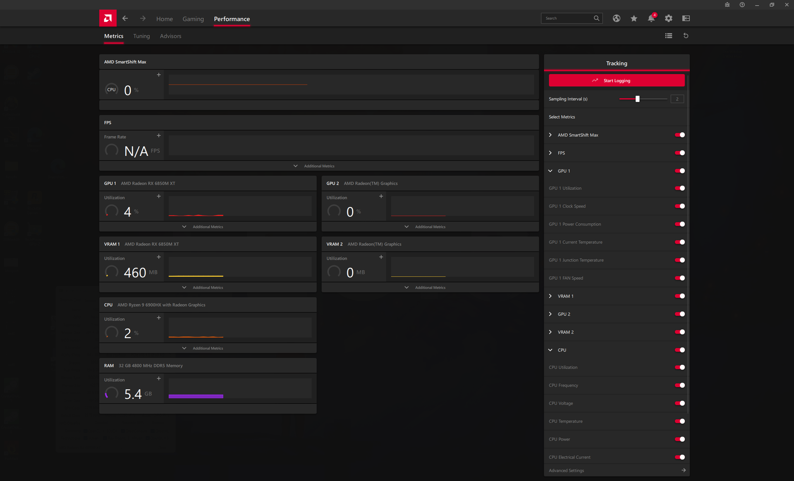This screenshot has width=794, height=481.
Task: Toggle AMD SmartShift Max tracking
Action: coord(679,135)
